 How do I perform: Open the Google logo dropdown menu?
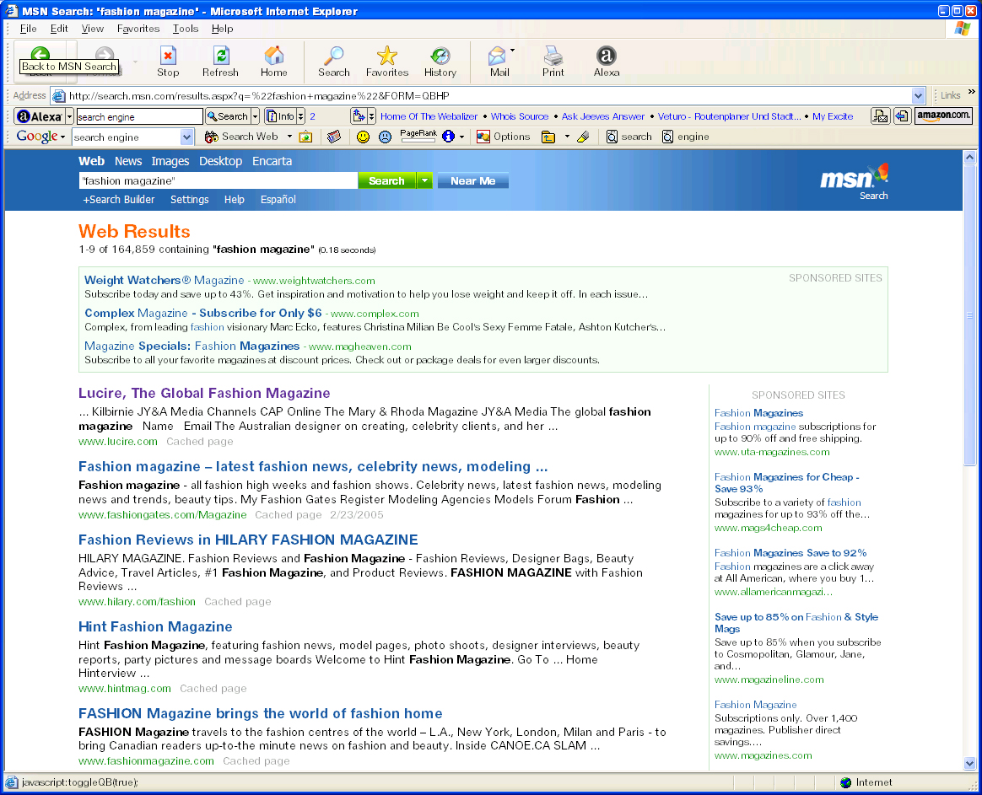click(62, 137)
